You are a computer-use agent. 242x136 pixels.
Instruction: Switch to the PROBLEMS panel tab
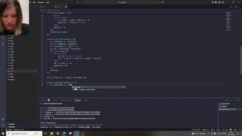pyautogui.click(x=44, y=100)
